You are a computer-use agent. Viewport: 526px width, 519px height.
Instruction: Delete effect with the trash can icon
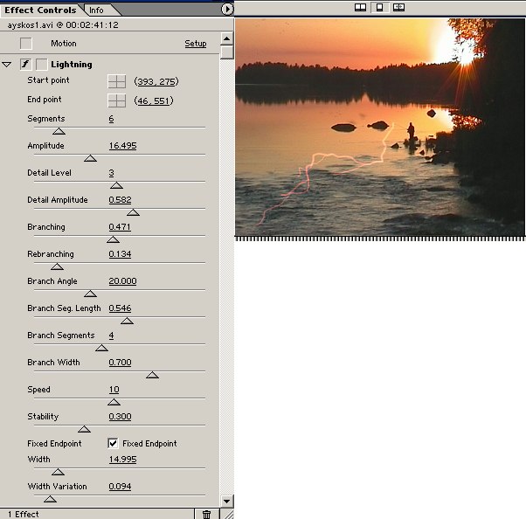click(x=206, y=514)
